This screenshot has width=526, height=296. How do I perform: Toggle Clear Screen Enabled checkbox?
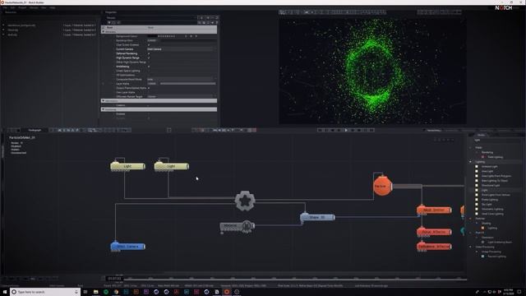(x=149, y=44)
